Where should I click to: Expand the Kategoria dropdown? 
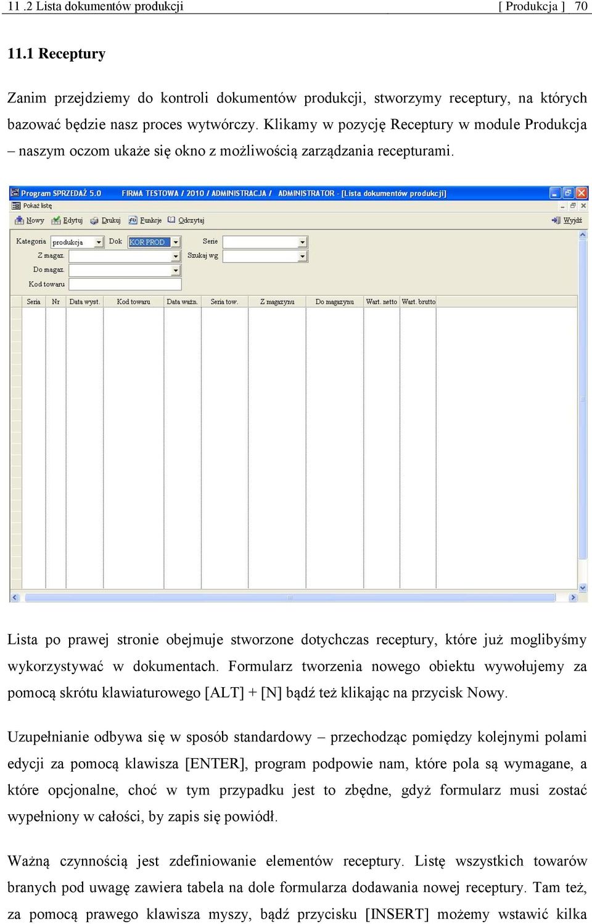click(99, 242)
